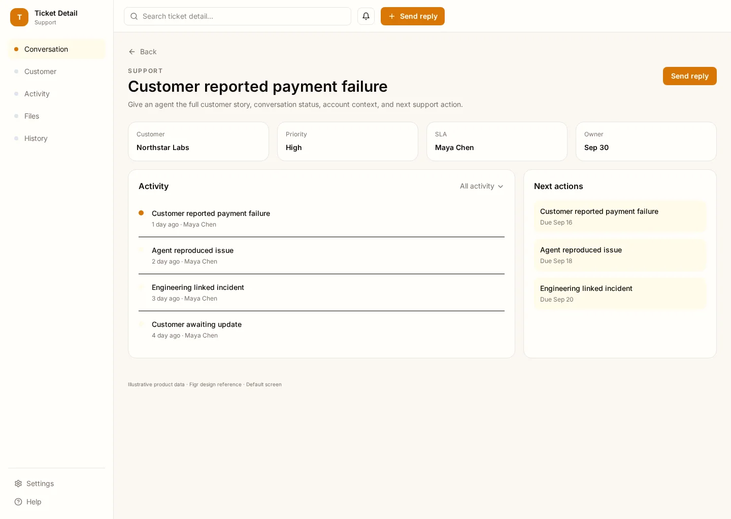Click the Back arrow icon

tap(132, 52)
